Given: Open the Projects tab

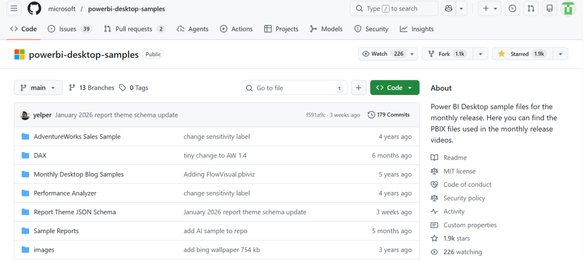Looking at the screenshot, I should [281, 29].
